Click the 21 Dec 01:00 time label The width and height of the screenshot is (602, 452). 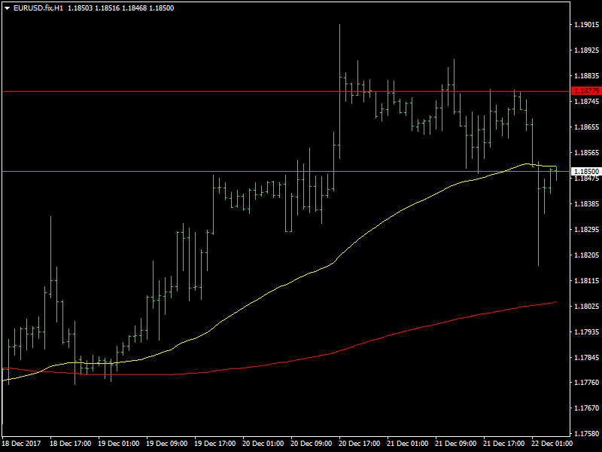(408, 444)
